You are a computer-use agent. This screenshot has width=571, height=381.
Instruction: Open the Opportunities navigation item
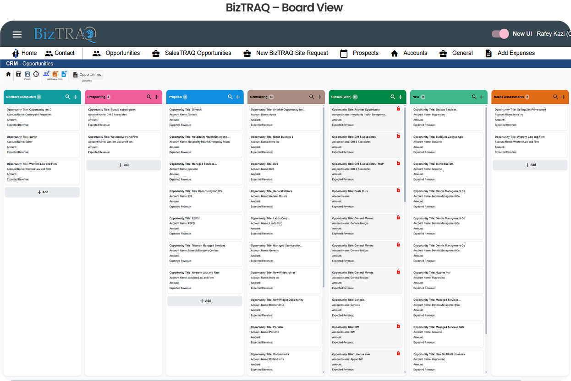116,53
